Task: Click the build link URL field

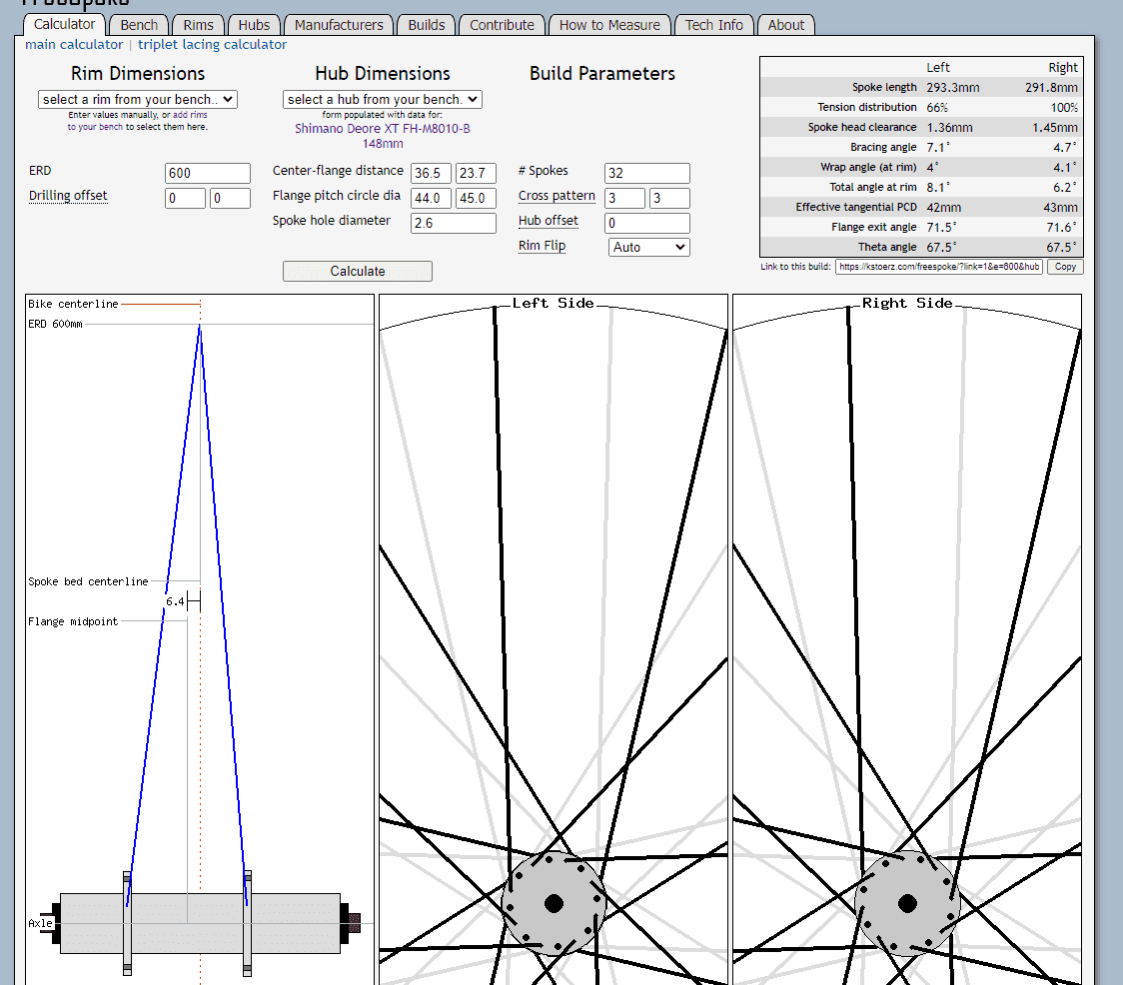Action: [x=938, y=267]
